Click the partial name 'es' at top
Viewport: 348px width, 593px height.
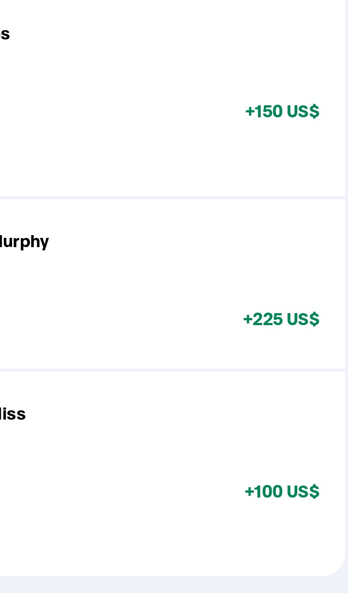[5, 34]
